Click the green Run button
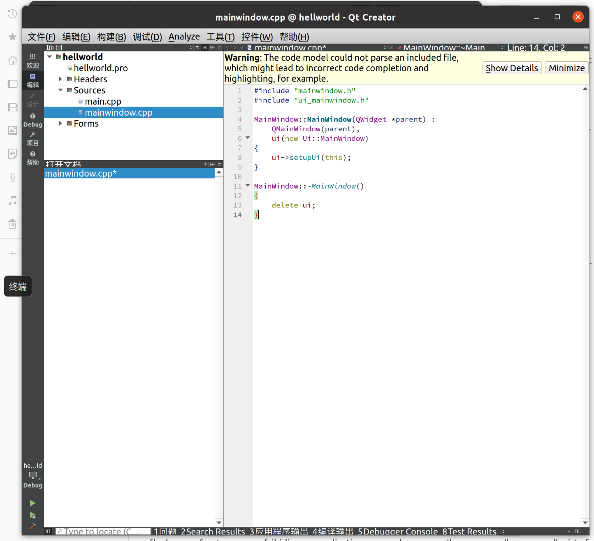Image resolution: width=594 pixels, height=541 pixels. point(32,503)
